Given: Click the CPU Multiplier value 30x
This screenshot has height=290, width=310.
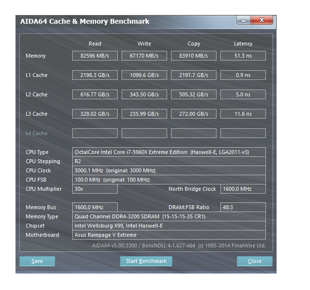Looking at the screenshot, I should pyautogui.click(x=95, y=189).
